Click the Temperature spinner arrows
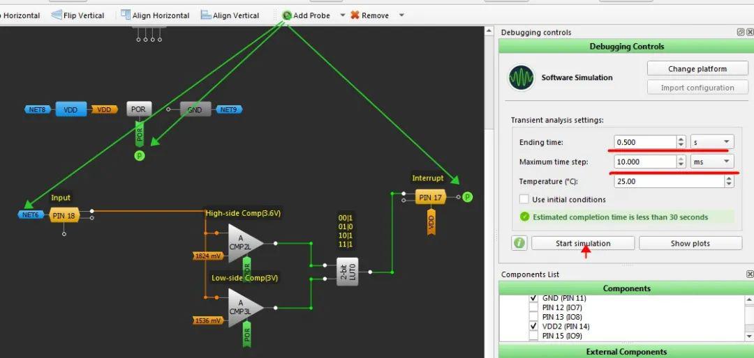 tap(730, 181)
